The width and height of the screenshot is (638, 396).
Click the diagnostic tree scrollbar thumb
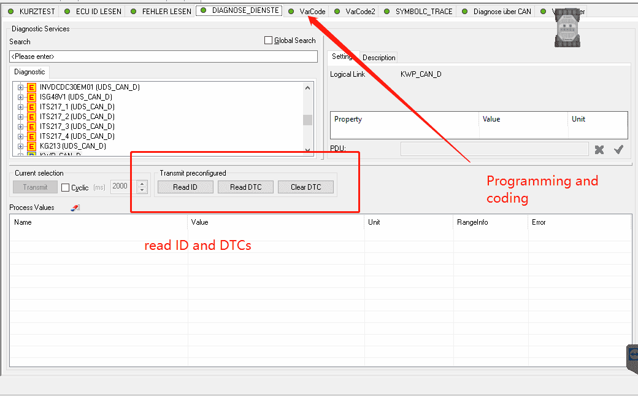pyautogui.click(x=307, y=120)
